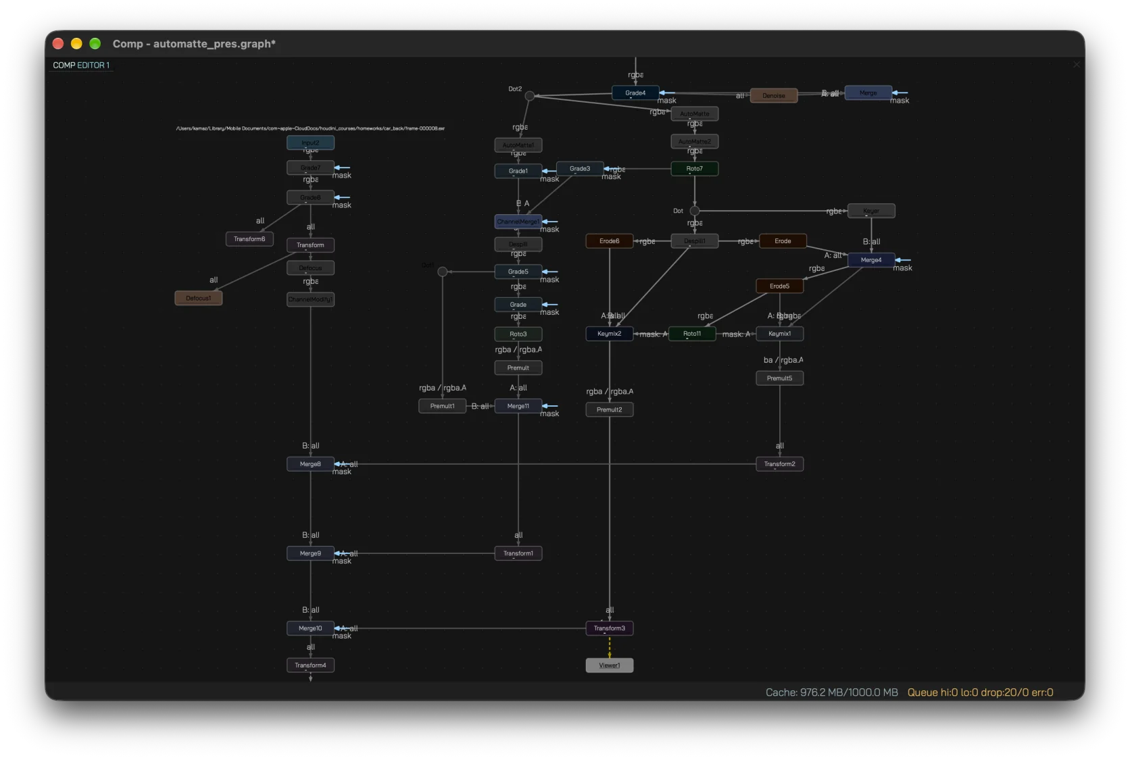This screenshot has width=1130, height=760.
Task: Select the purple Transform3 node
Action: pos(610,628)
